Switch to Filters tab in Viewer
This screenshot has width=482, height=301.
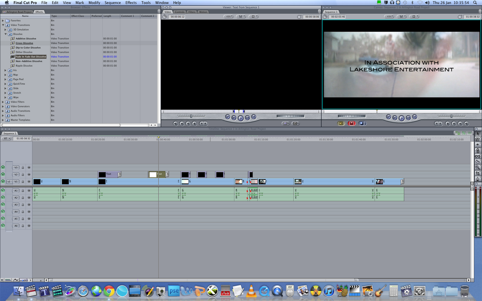pyautogui.click(x=192, y=12)
